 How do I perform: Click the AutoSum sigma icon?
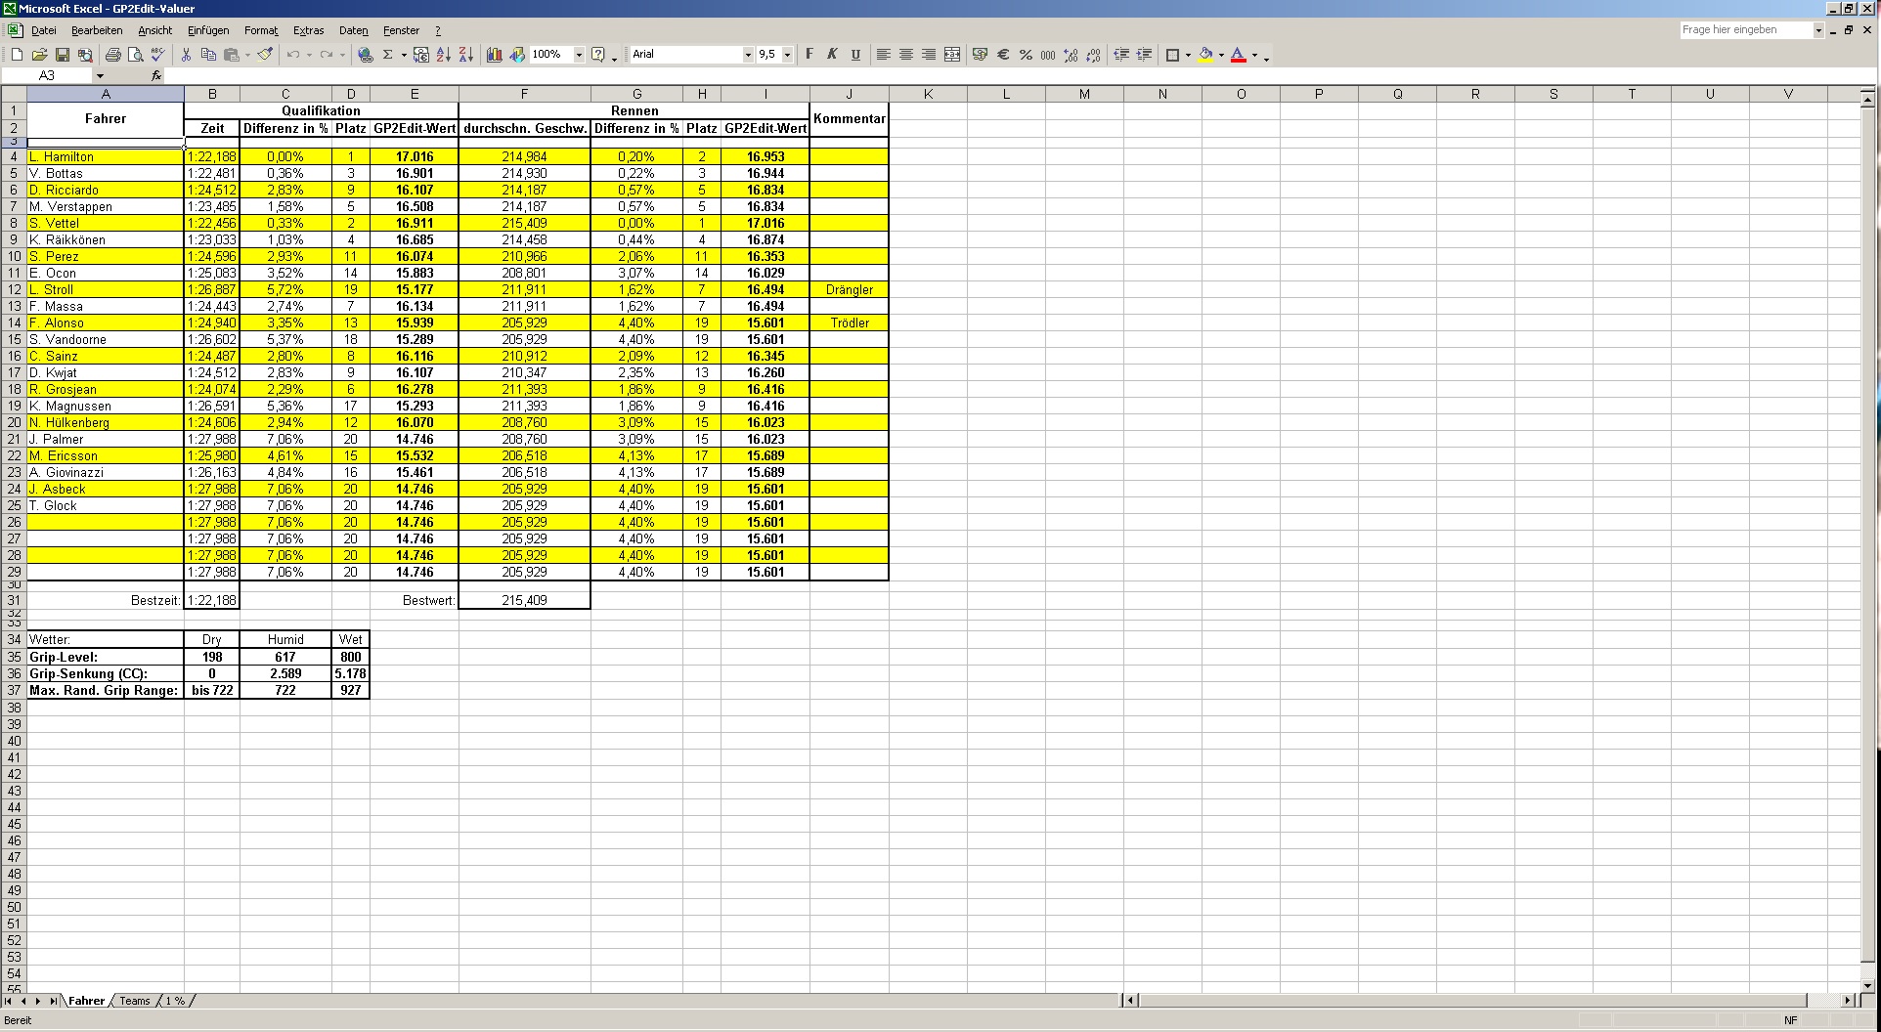[x=387, y=55]
